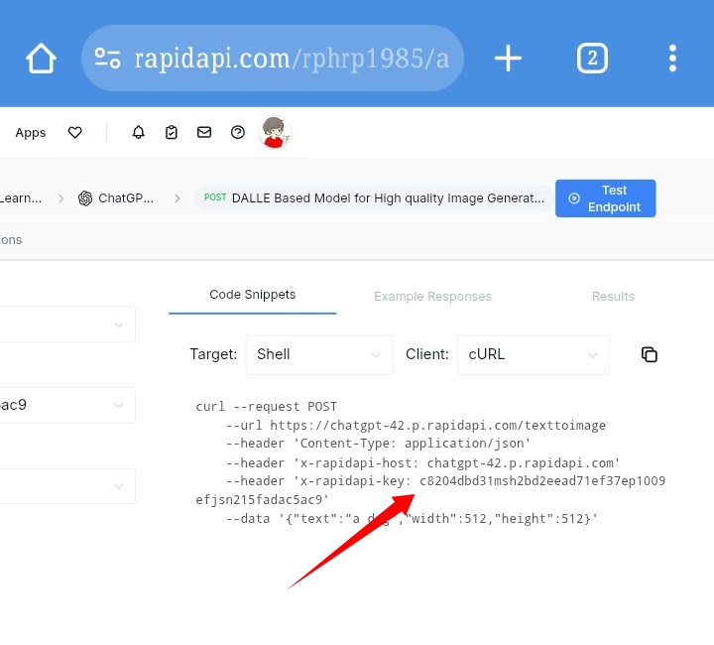Open the browser three-dot menu
Image resolution: width=714 pixels, height=645 pixels.
(672, 59)
